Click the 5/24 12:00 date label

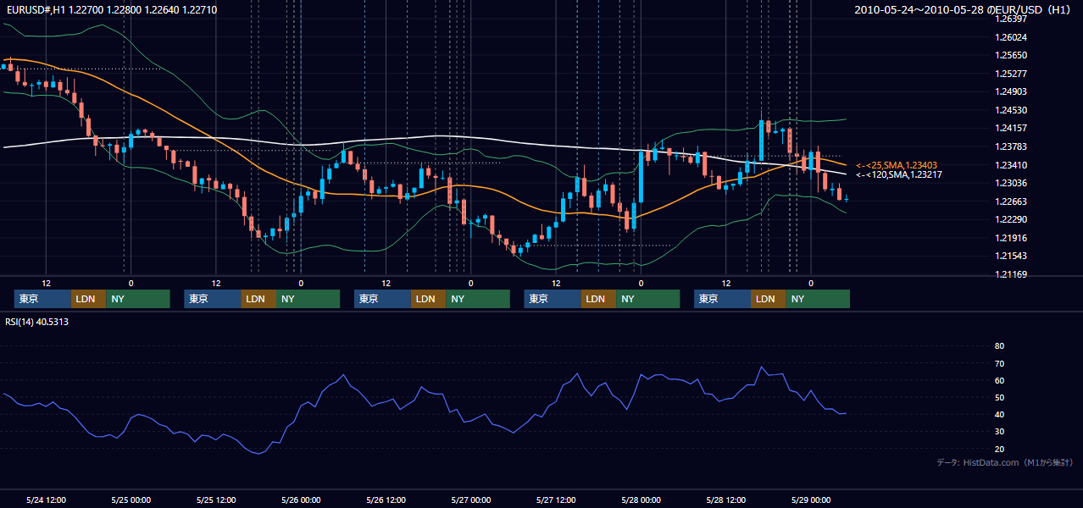(x=46, y=500)
